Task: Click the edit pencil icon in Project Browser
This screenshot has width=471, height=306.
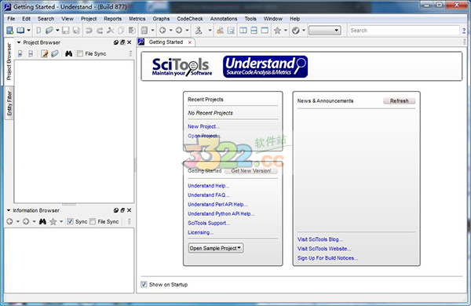Action: (45, 54)
